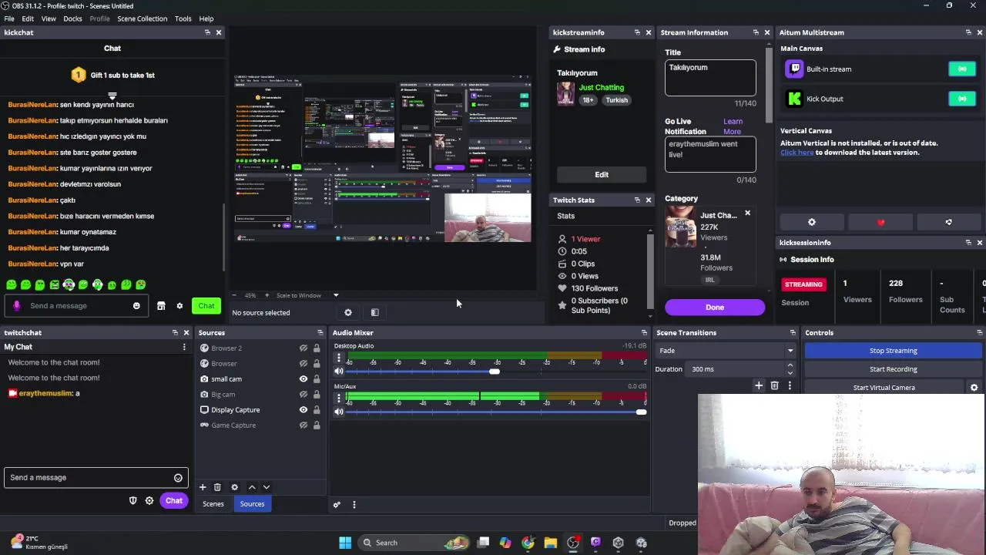The height and width of the screenshot is (555, 986).
Task: Click Start Virtual Camera button
Action: 884,388
